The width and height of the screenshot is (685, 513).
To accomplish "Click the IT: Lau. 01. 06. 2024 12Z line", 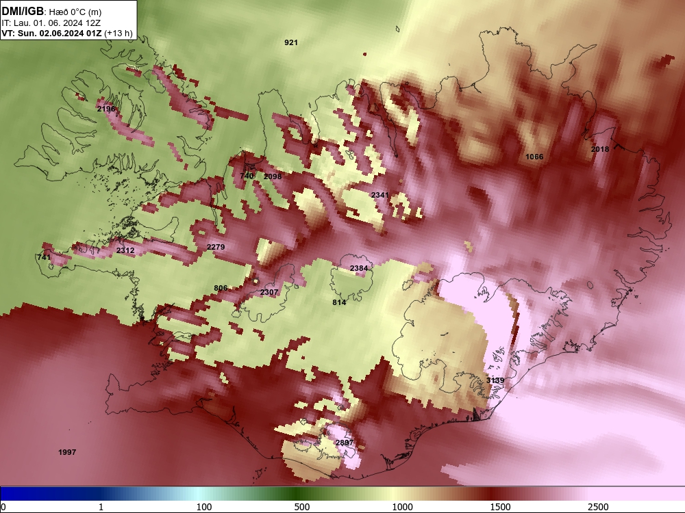I will click(x=51, y=23).
